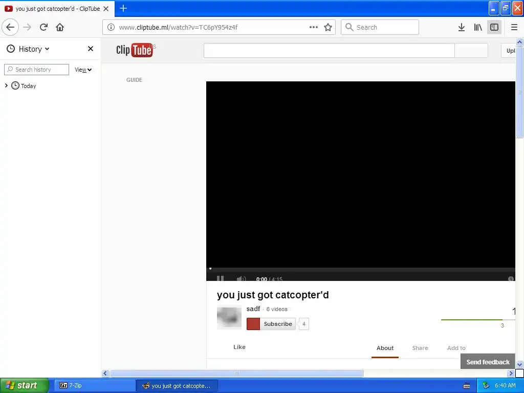
Task: Mute the video volume icon
Action: [x=241, y=278]
